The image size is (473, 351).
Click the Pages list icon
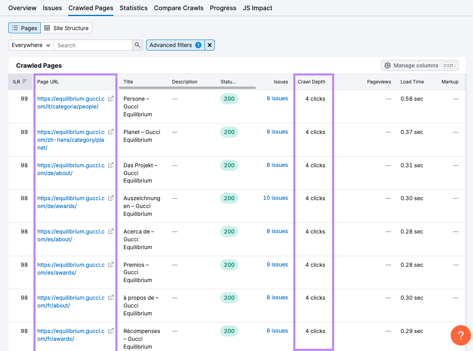point(14,28)
